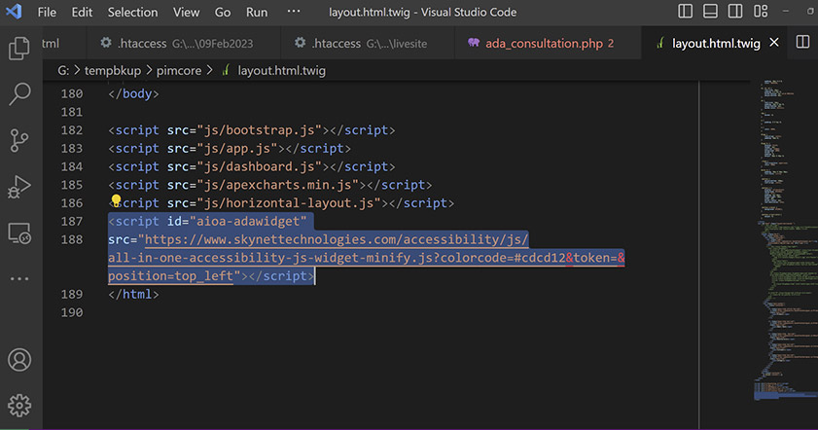
Task: Open the Source Control view
Action: click(19, 140)
